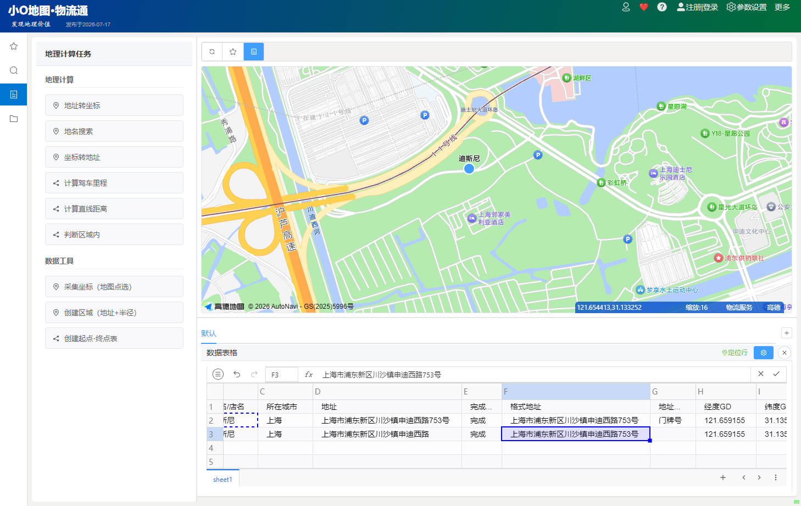Click 门牌号 cell in row 2
The image size is (801, 506).
coord(673,420)
